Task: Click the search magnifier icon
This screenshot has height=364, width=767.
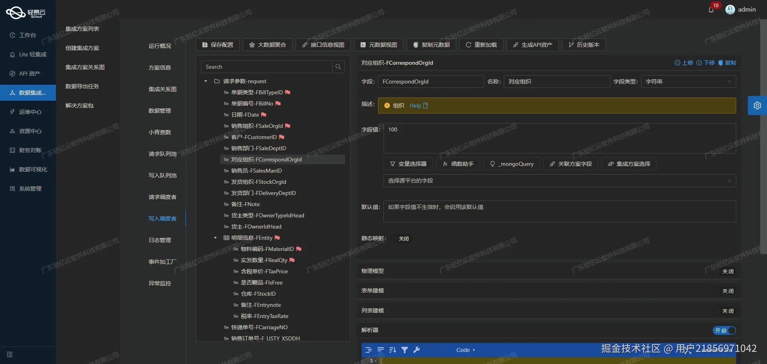Action: point(338,67)
